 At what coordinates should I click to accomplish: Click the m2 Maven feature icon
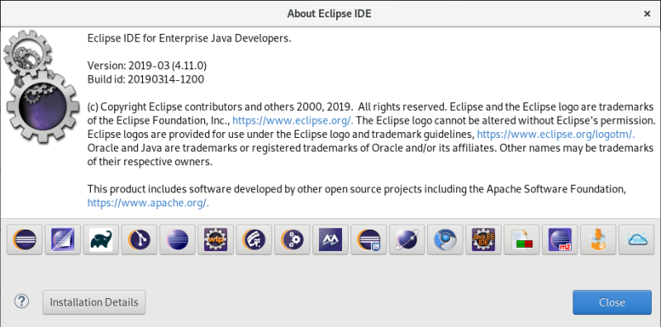pos(560,239)
